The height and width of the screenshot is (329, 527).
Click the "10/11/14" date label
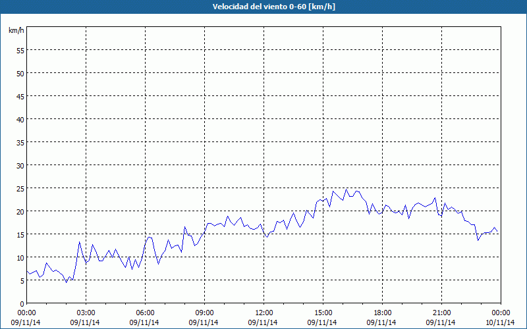point(500,322)
